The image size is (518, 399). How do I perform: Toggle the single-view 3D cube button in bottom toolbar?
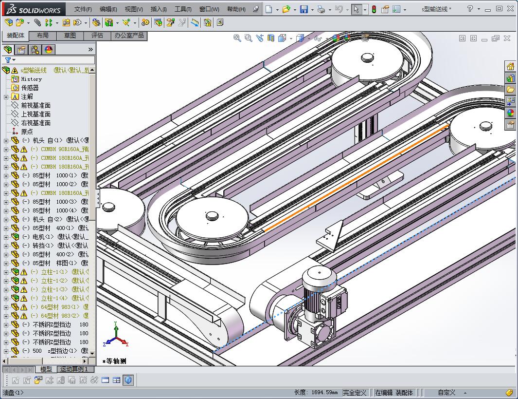coord(128,380)
